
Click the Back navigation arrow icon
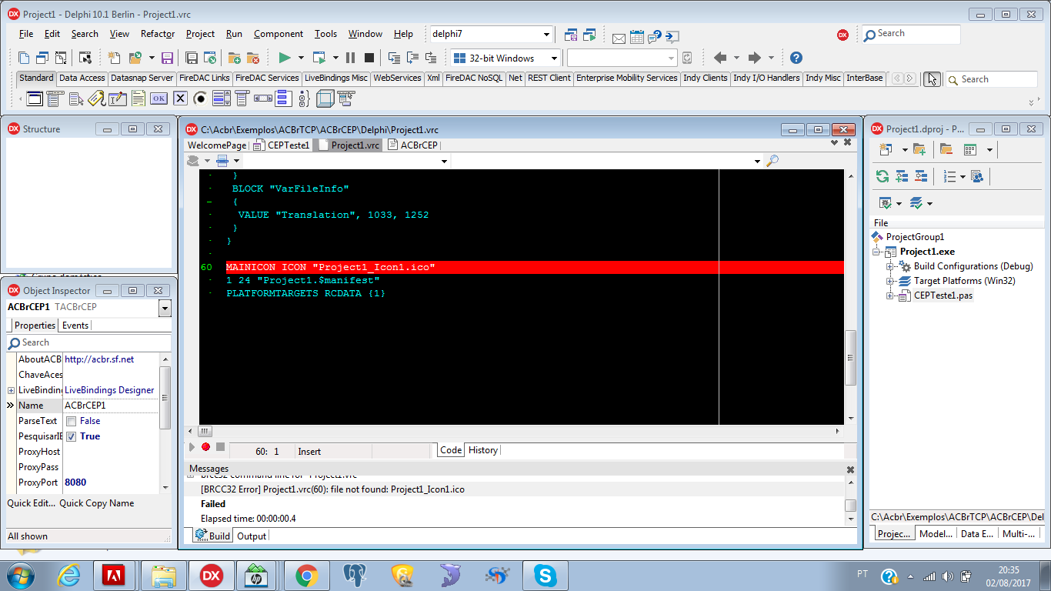[720, 58]
